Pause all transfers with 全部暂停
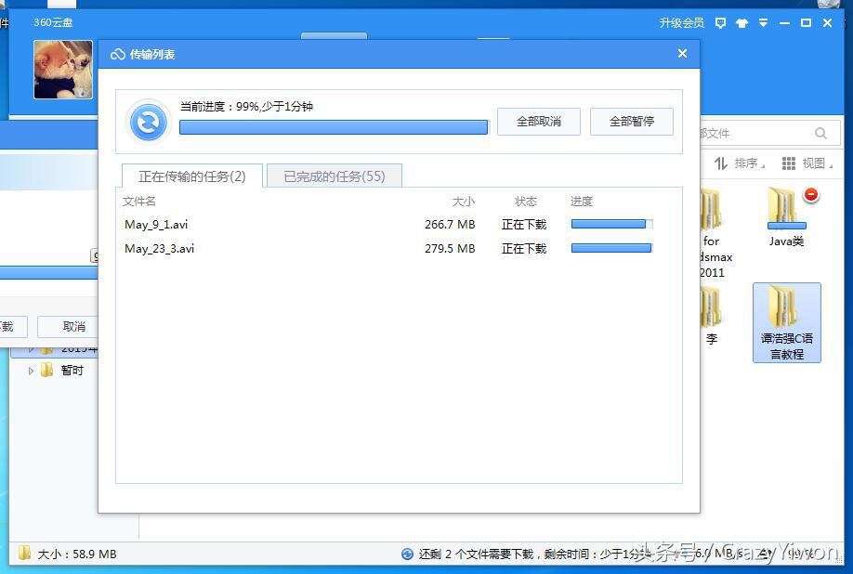 point(632,121)
